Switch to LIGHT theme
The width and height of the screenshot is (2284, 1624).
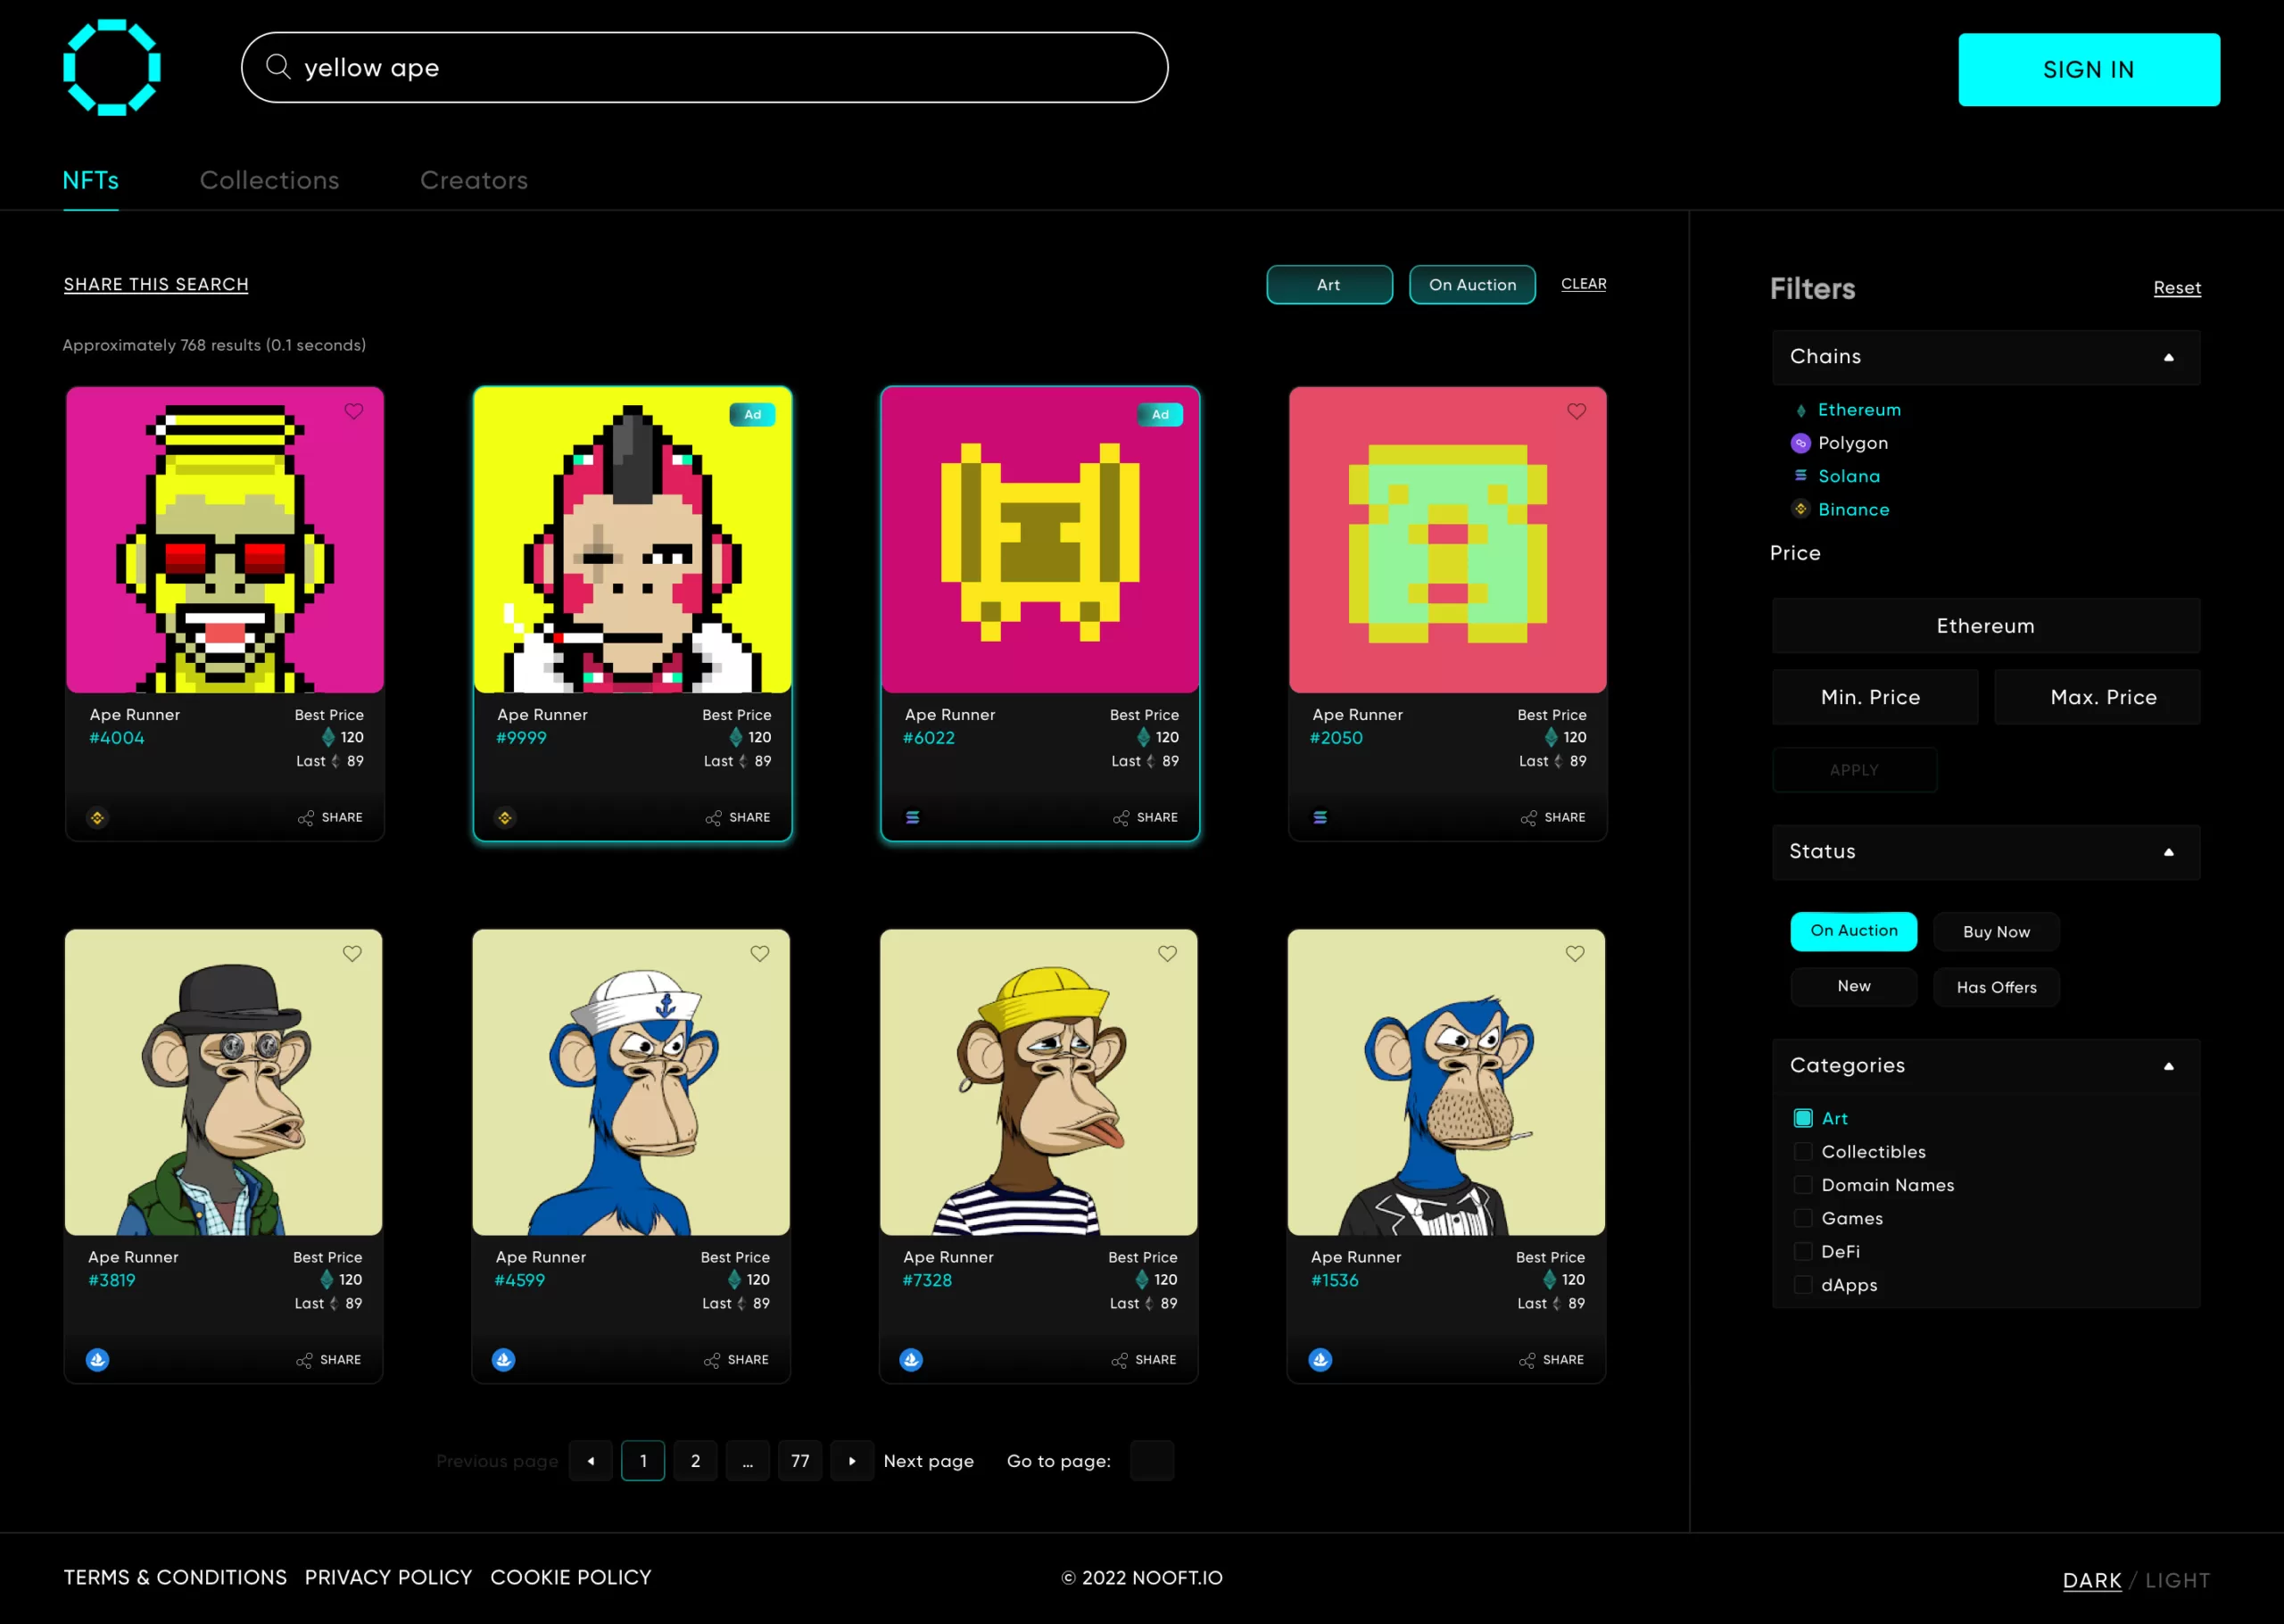tap(2177, 1580)
